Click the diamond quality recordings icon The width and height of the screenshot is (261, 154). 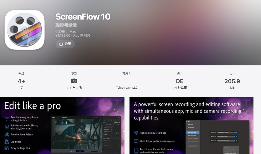click(x=136, y=133)
